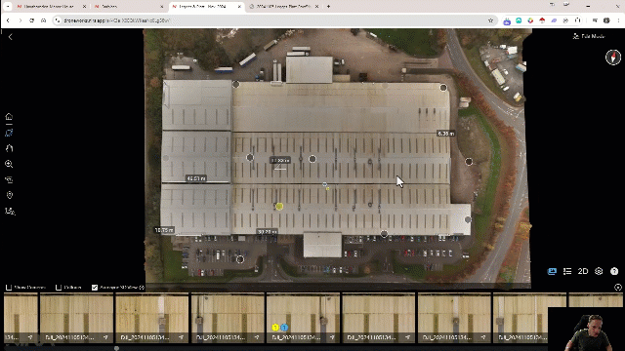Image resolution: width=625 pixels, height=351 pixels.
Task: Click the compass to reset north
Action: 613,58
